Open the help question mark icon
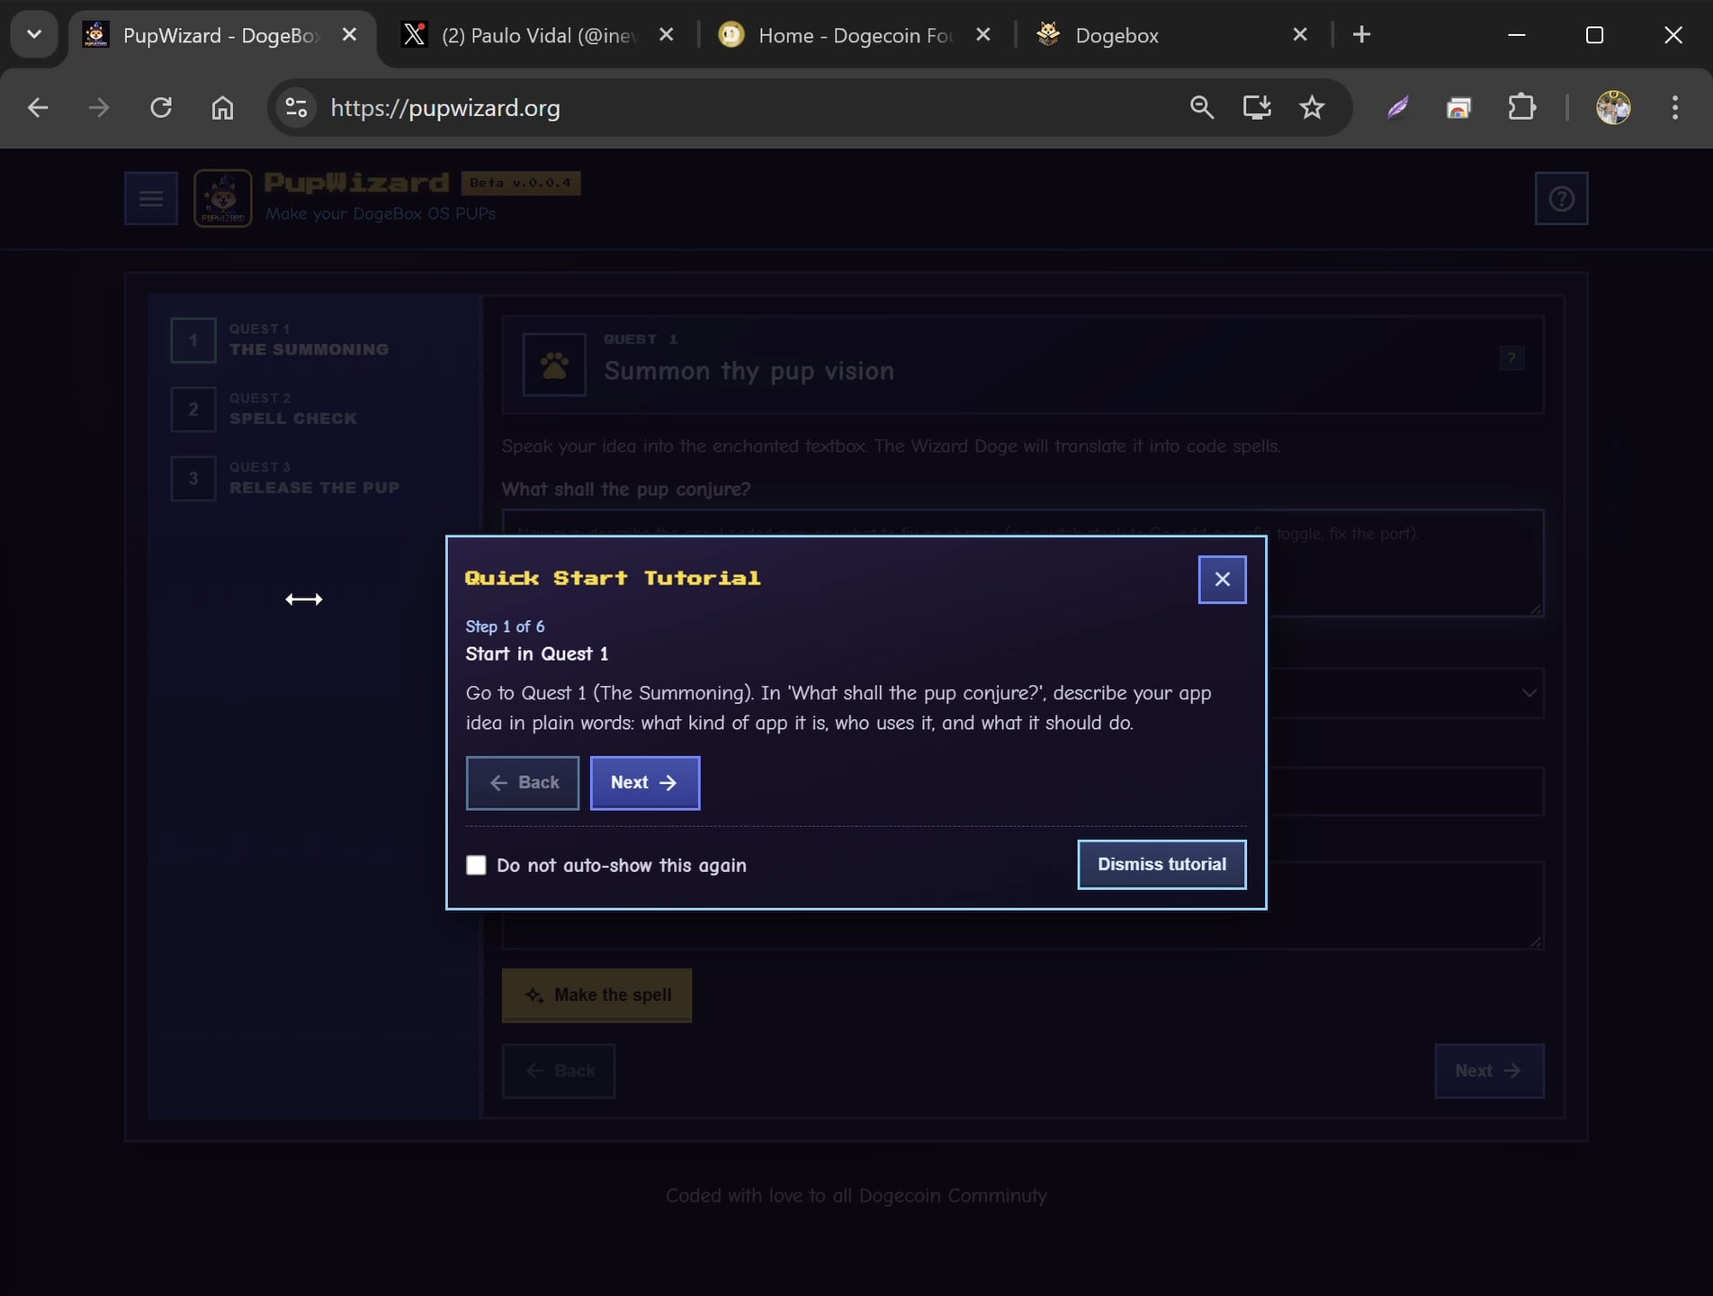Screen dimensions: 1713x1296 (1561, 198)
